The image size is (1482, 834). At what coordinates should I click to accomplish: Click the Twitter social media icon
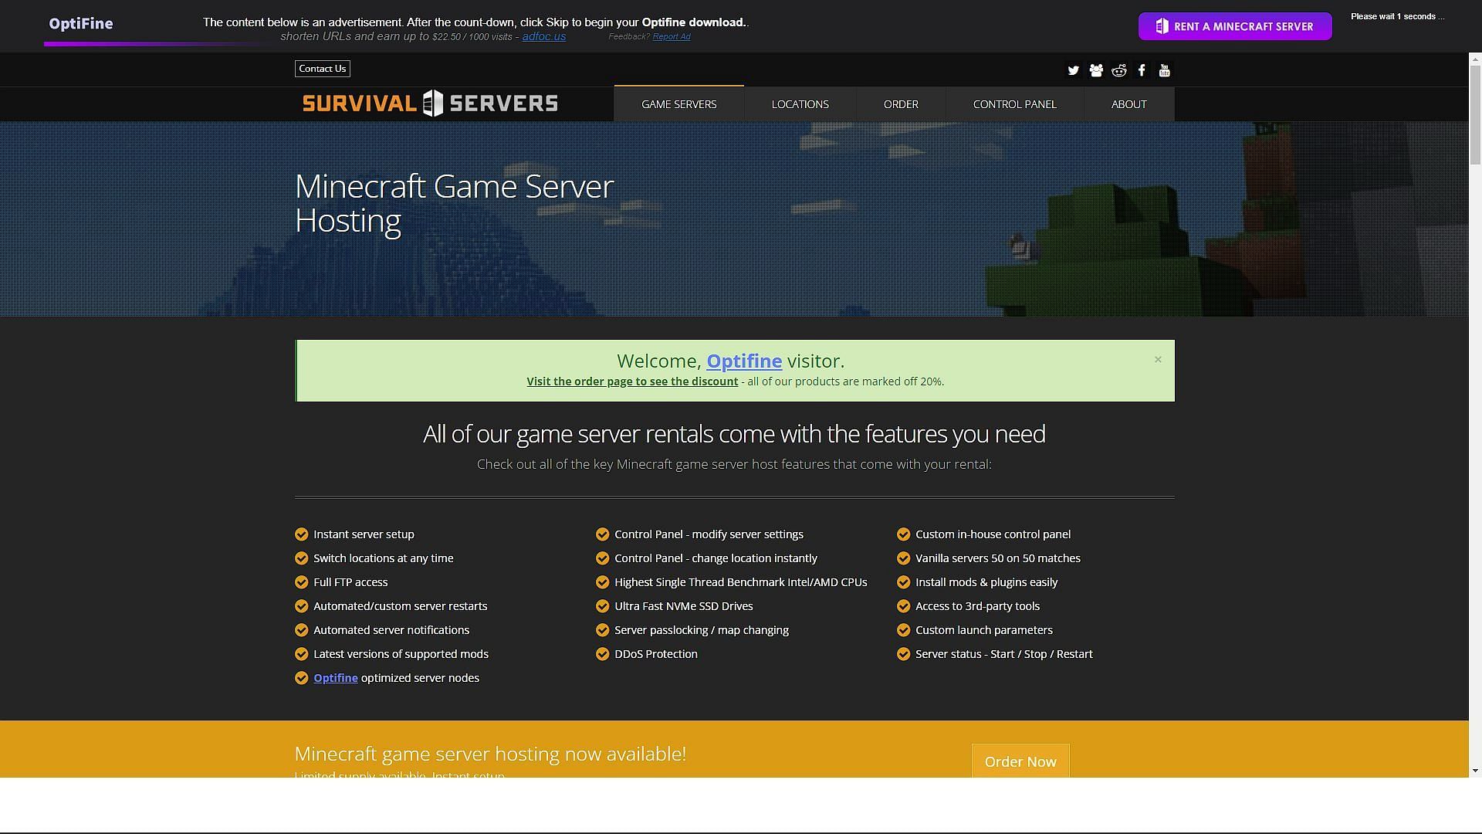(1073, 70)
